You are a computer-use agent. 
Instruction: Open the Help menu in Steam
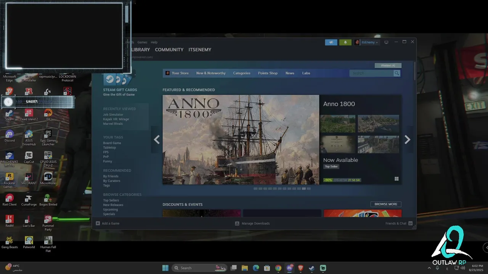[x=154, y=42]
